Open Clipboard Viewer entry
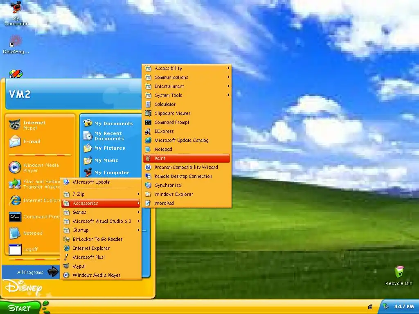419x314 pixels. tap(187, 113)
